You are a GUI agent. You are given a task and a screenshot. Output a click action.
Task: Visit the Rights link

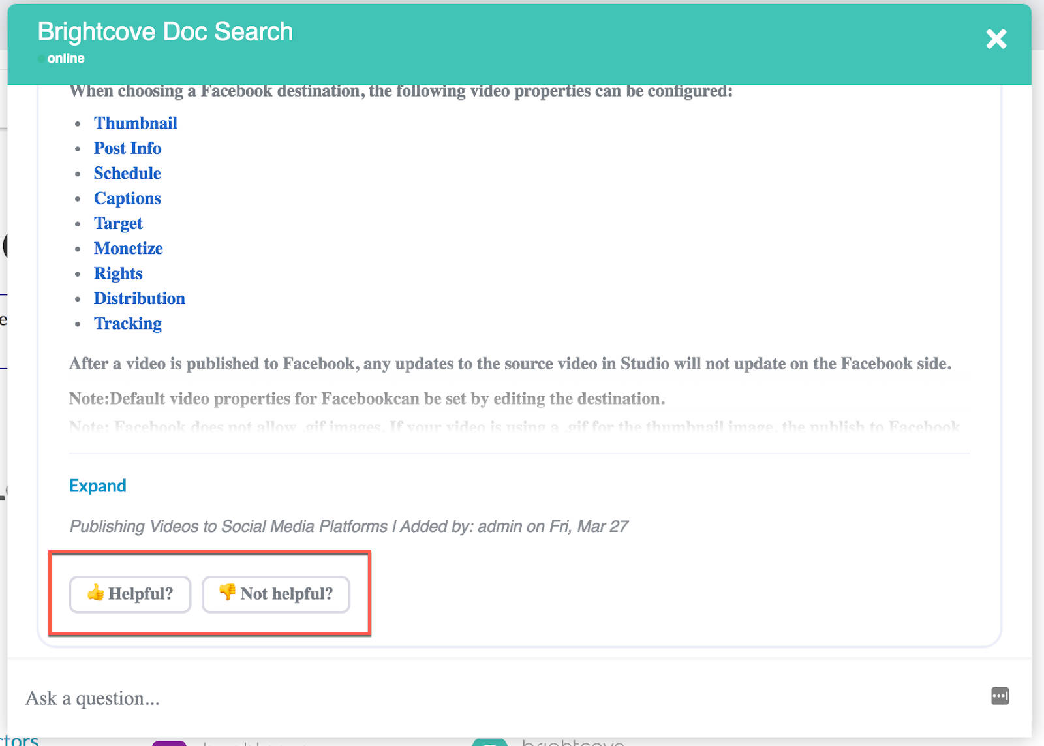[118, 273]
